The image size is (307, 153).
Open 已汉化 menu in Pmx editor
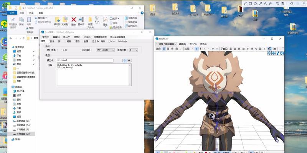coord(87,37)
